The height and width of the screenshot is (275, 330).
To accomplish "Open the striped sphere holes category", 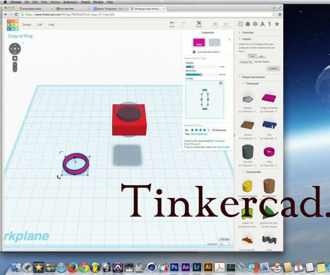I will point(255,24).
